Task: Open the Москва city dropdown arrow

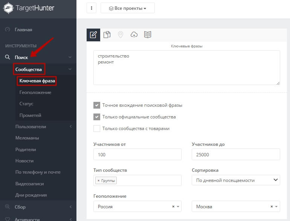Action: point(276,207)
